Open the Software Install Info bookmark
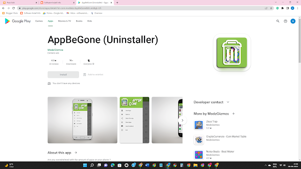301x169 pixels. 30,13
